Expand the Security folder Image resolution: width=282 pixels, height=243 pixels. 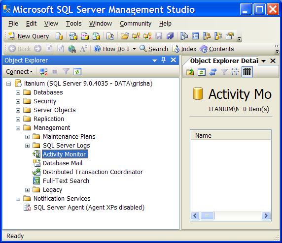(18, 101)
